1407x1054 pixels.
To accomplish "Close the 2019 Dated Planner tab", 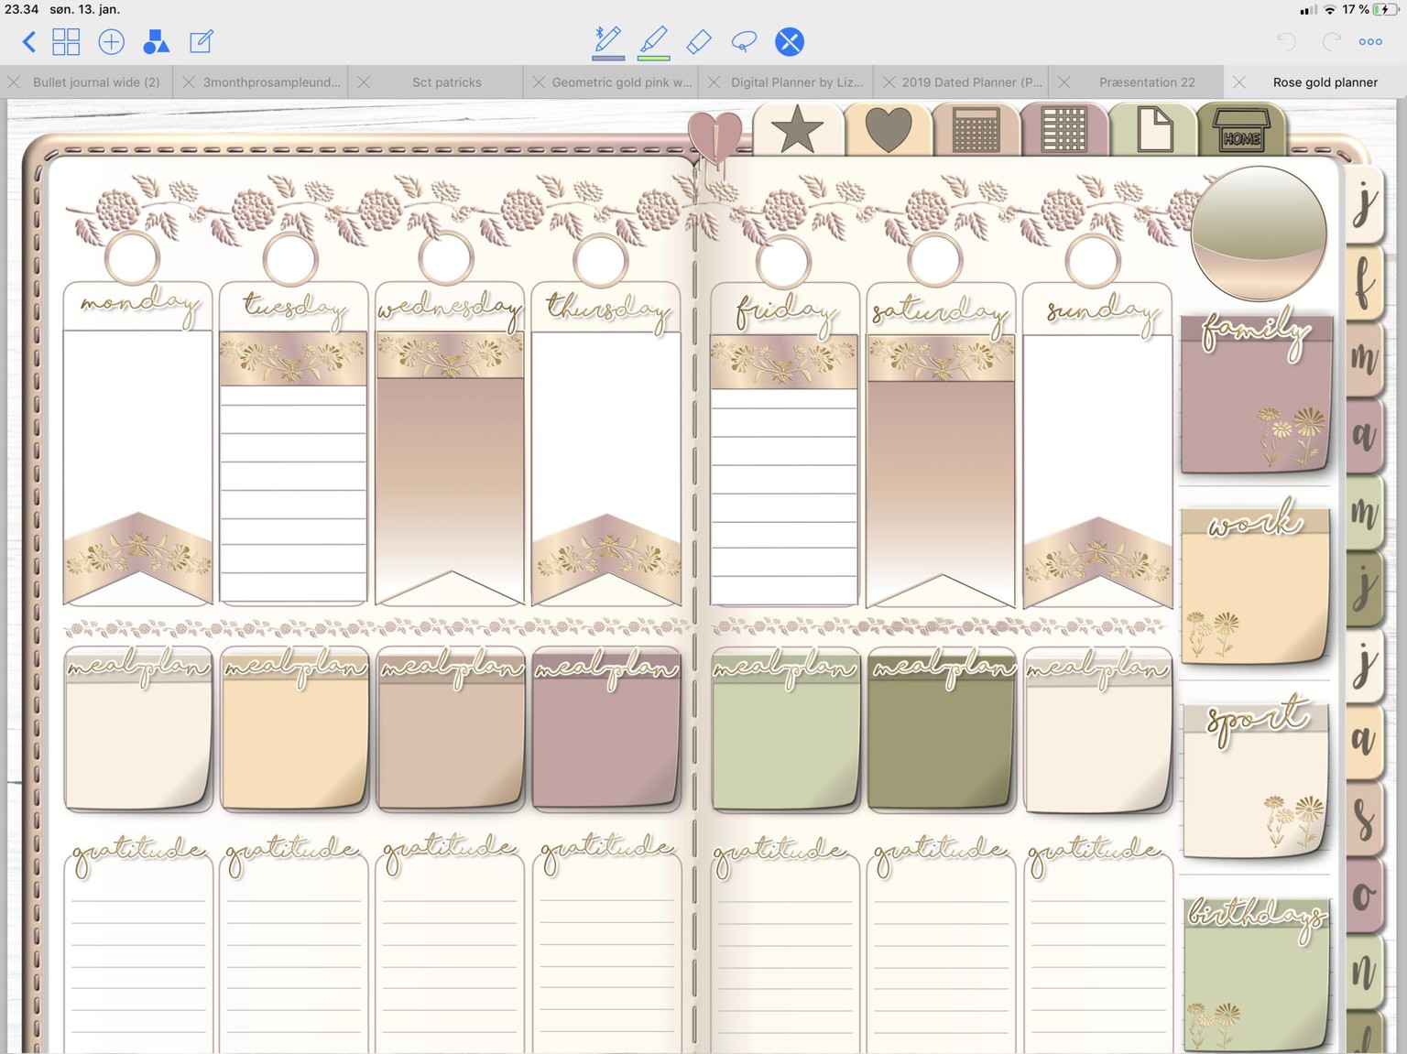I will coord(889,82).
